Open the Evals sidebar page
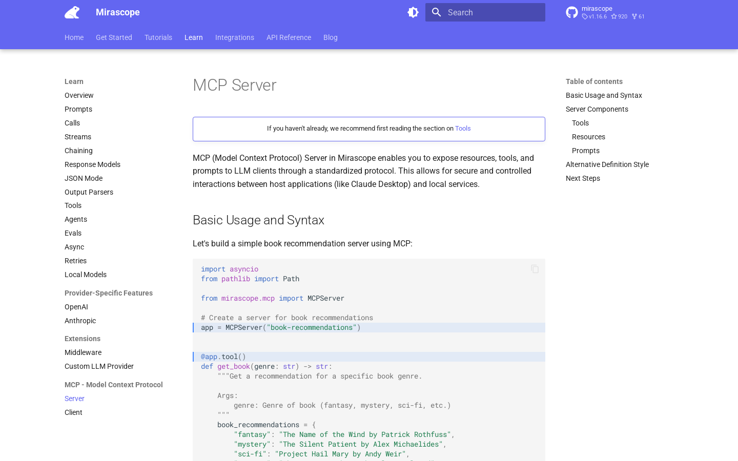The height and width of the screenshot is (461, 738). click(x=73, y=233)
